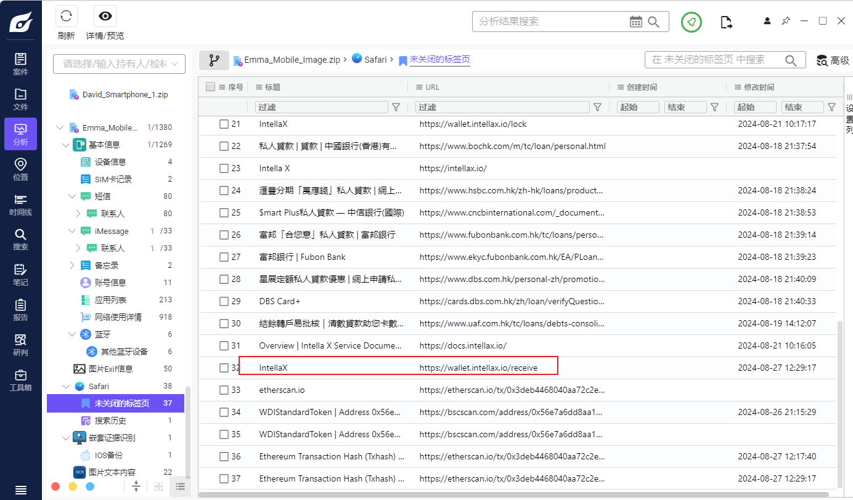
Task: Check row 31 Overview checkbox
Action: (x=224, y=345)
